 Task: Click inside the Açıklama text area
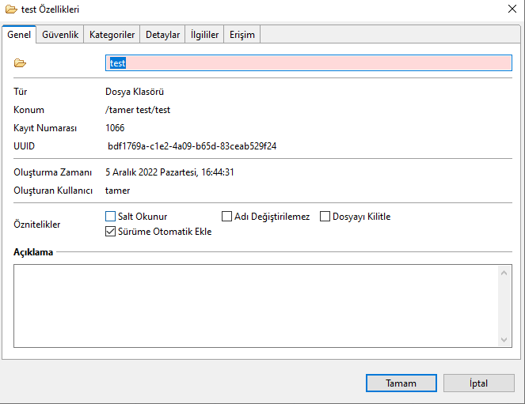(x=253, y=305)
